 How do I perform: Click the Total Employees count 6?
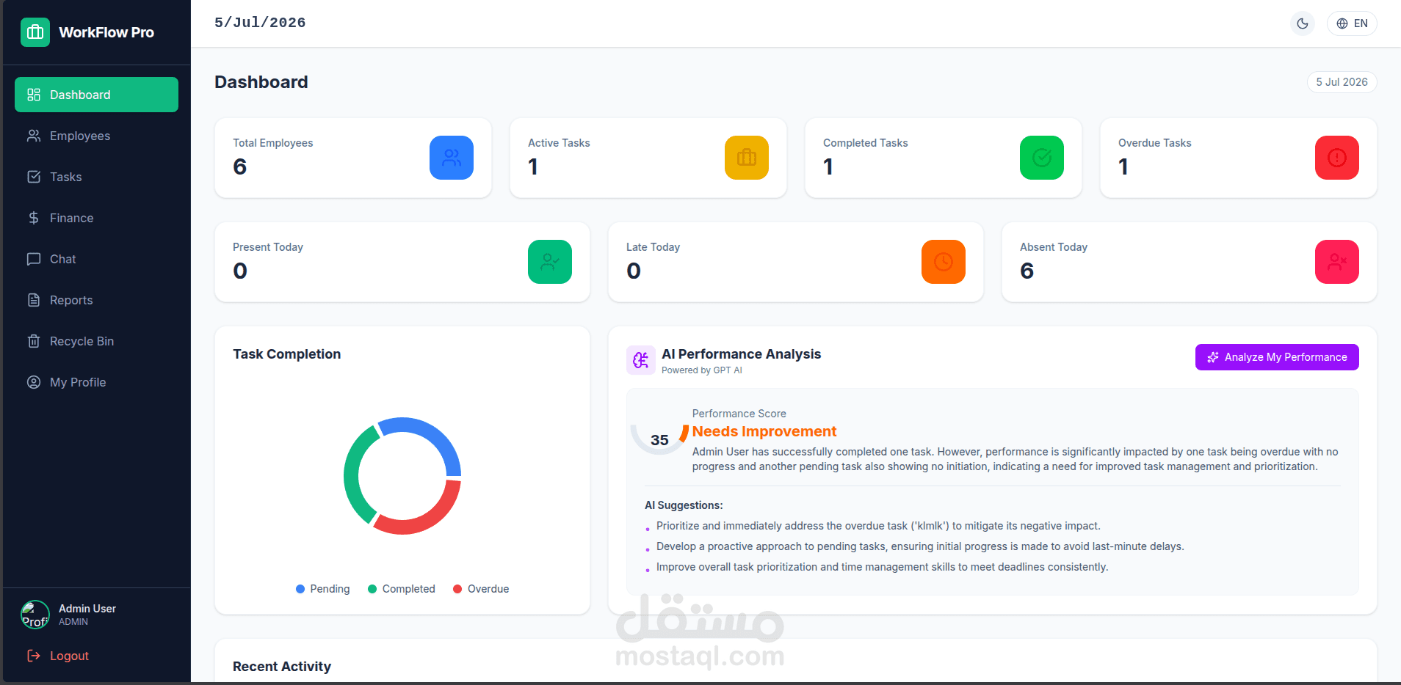click(240, 167)
